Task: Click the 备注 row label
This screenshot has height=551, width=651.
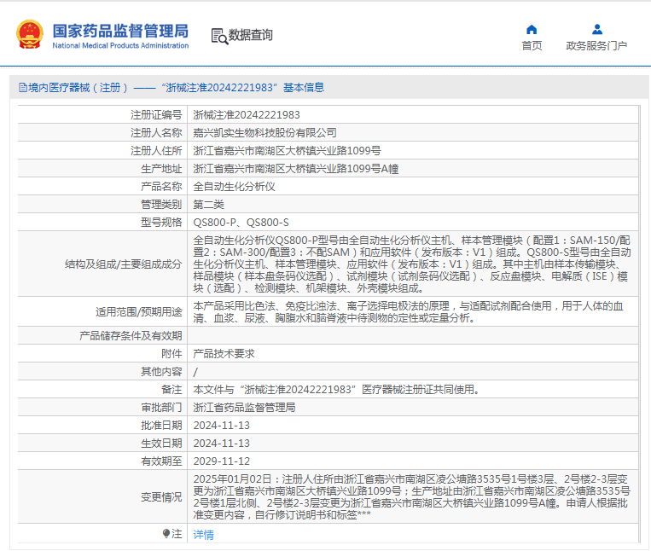Action: [x=171, y=389]
